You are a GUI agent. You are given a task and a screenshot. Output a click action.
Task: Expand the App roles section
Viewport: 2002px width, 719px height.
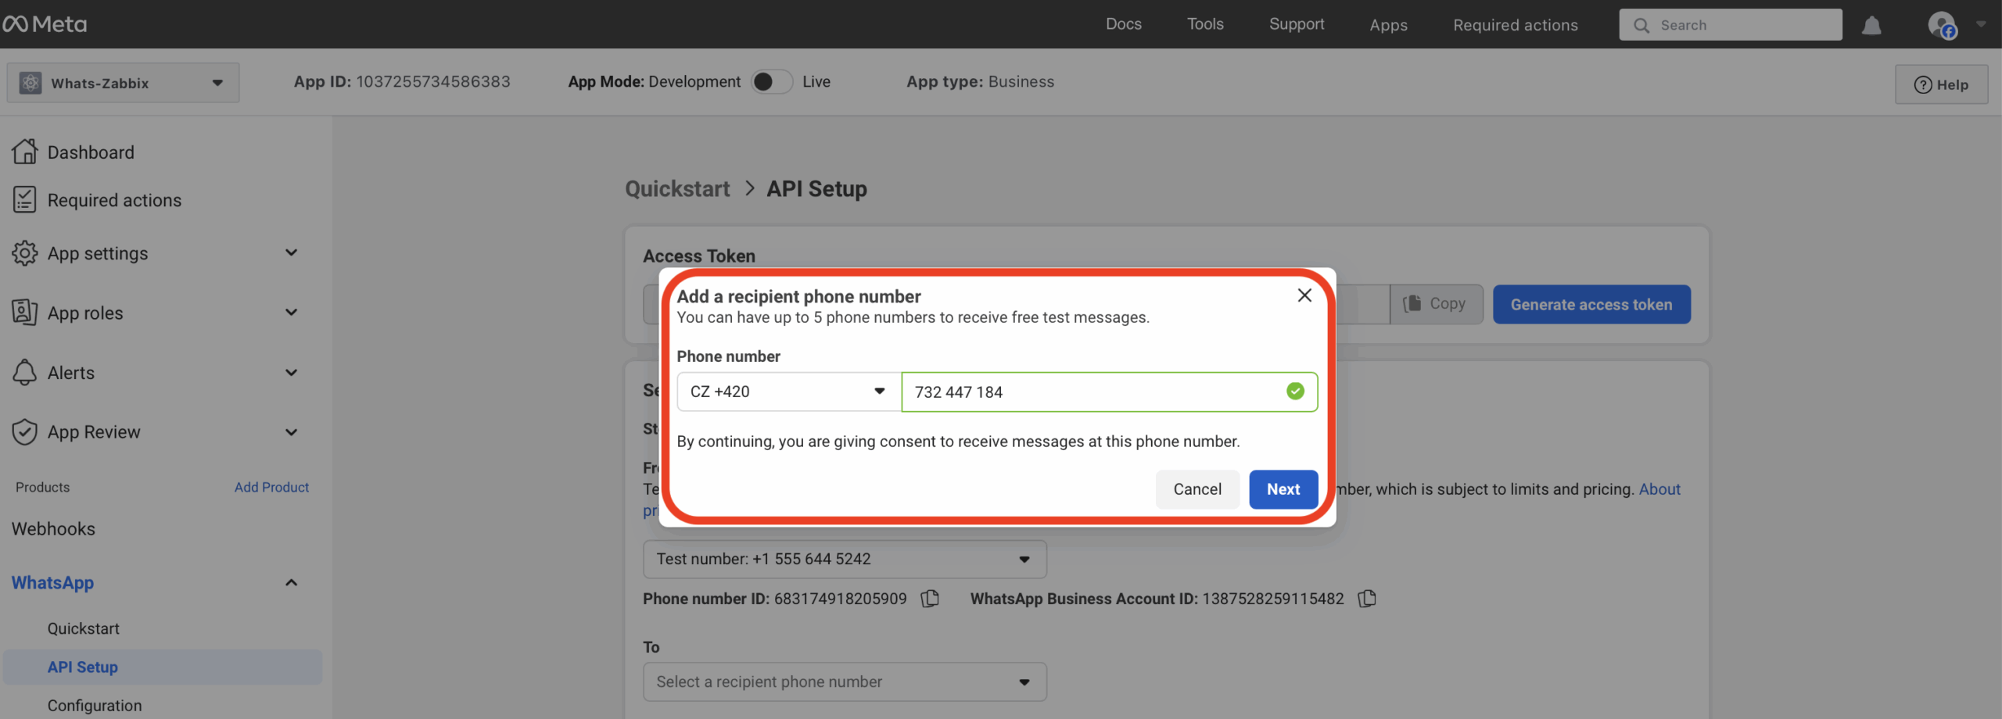click(x=291, y=313)
